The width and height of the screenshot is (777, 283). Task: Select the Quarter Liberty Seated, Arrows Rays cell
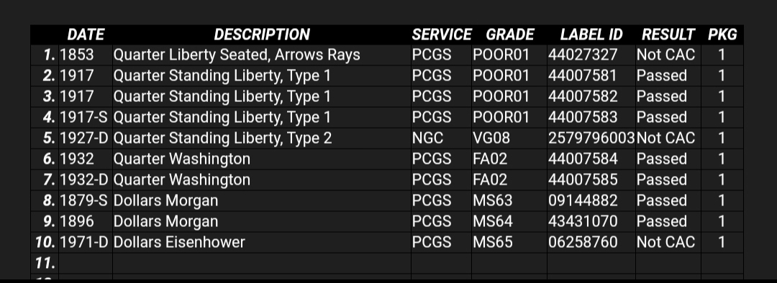coord(262,55)
